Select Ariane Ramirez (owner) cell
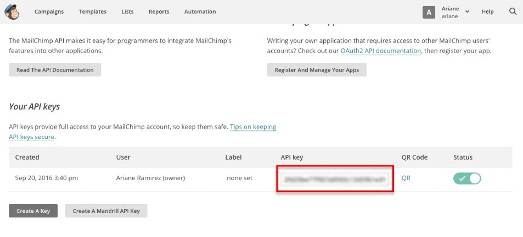Image resolution: width=523 pixels, height=237 pixels. click(150, 178)
